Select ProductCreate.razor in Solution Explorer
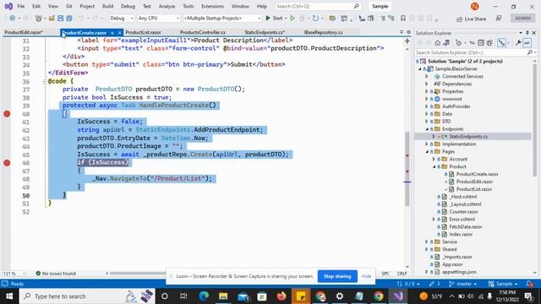This screenshot has height=304, width=541. click(x=477, y=174)
